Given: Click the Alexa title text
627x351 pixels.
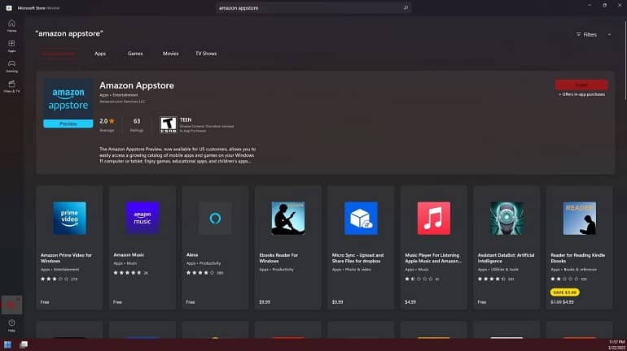Looking at the screenshot, I should click(x=192, y=254).
